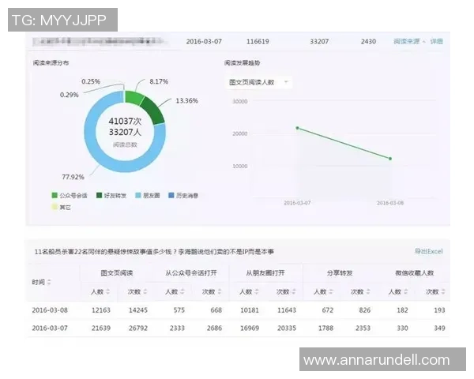This screenshot has height=379, width=474.
Task: Sort by 次数 under 从公众号会话打开
Action: (220, 291)
